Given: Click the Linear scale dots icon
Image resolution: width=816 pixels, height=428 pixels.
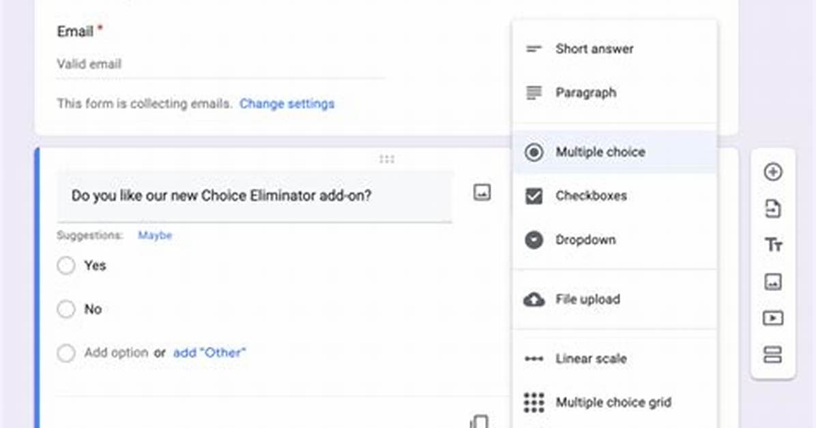Looking at the screenshot, I should [x=534, y=359].
